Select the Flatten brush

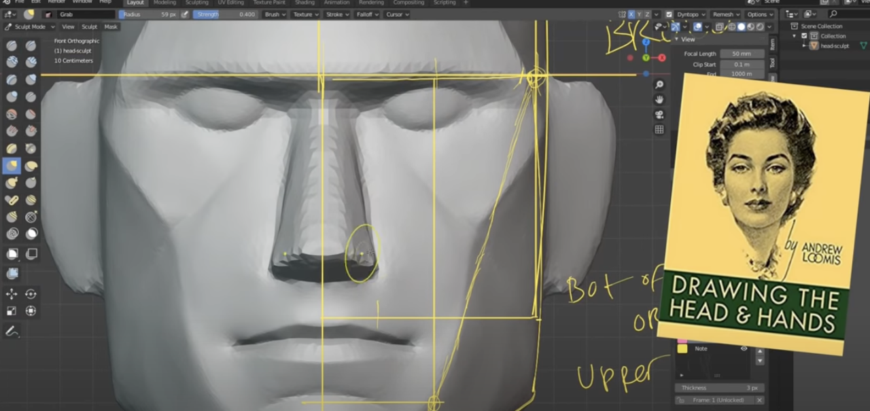pyautogui.click(x=31, y=114)
